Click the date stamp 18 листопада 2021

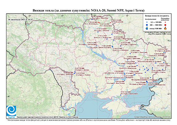click(20, 19)
